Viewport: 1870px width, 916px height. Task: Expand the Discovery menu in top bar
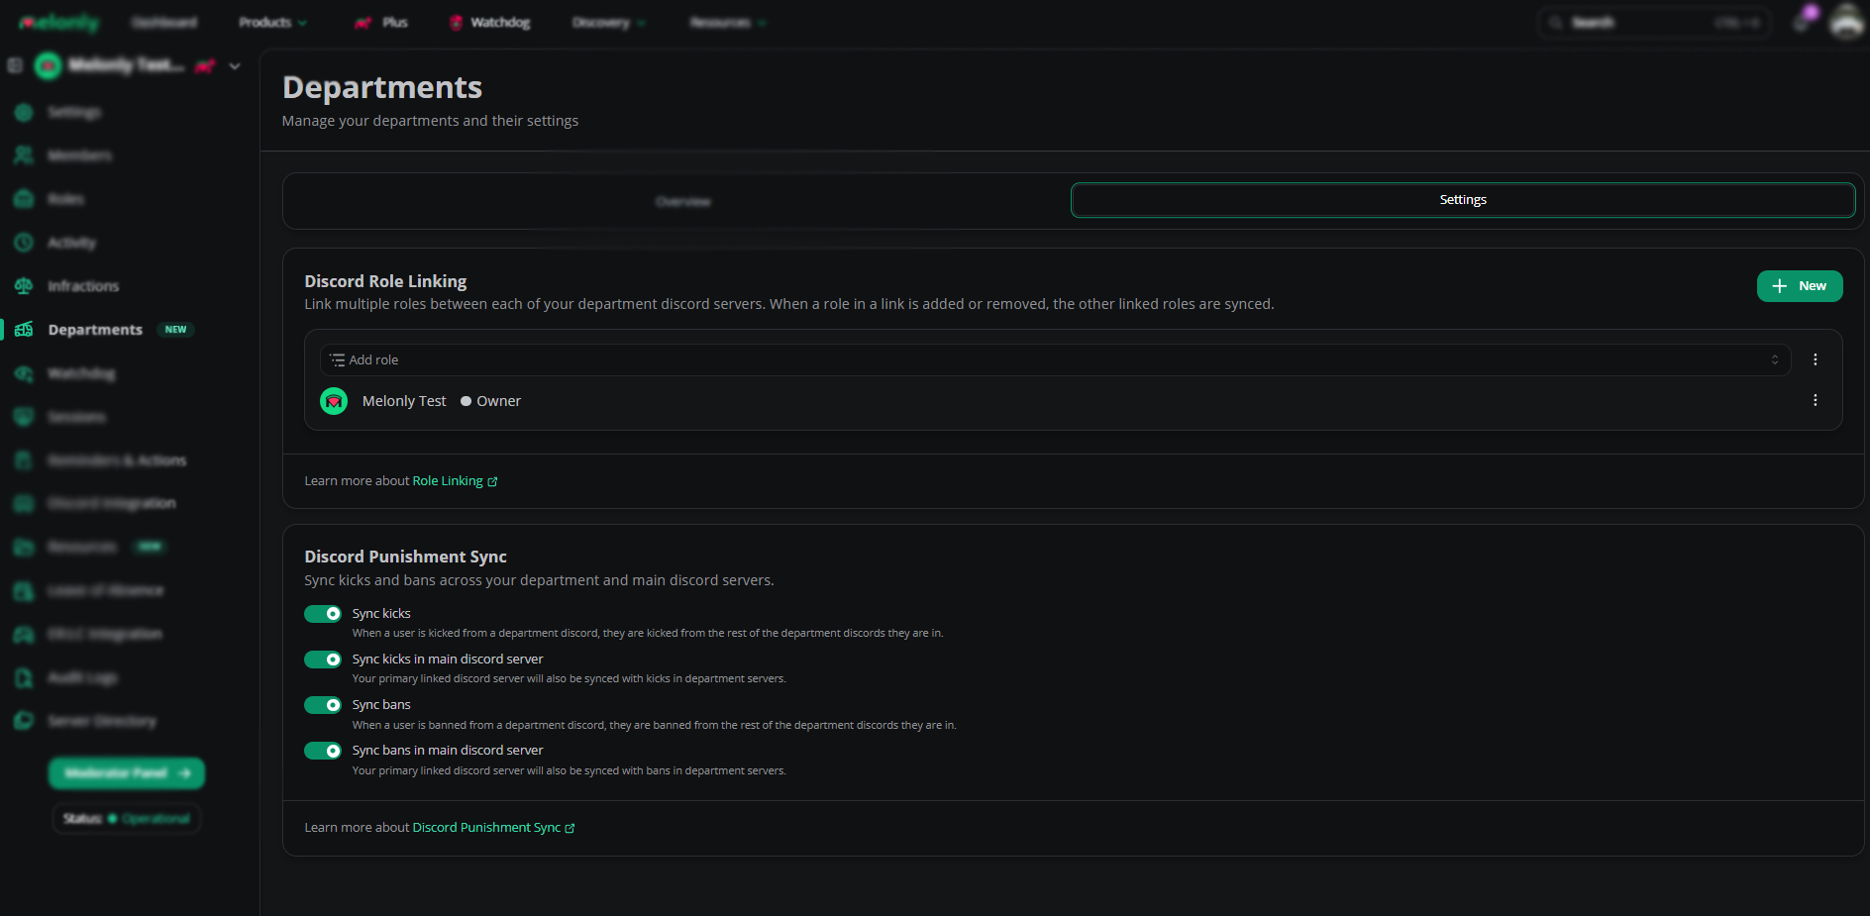(608, 22)
